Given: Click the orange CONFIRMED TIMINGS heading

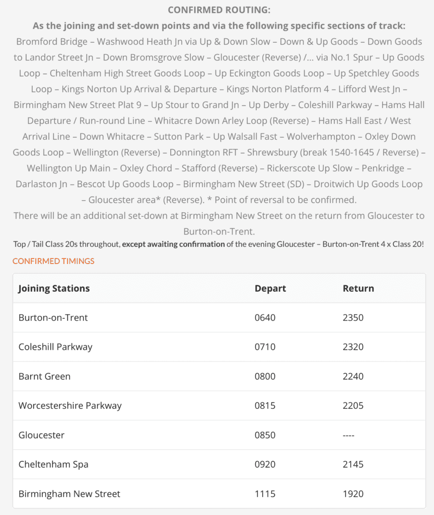Looking at the screenshot, I should point(53,261).
